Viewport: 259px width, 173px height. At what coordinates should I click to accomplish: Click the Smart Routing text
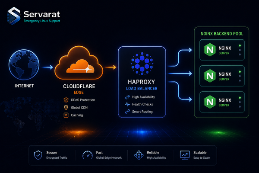point(142,112)
